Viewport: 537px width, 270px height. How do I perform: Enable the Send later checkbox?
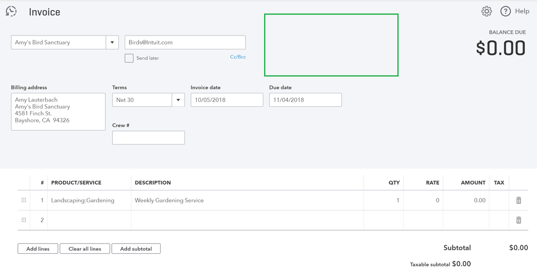(x=129, y=58)
